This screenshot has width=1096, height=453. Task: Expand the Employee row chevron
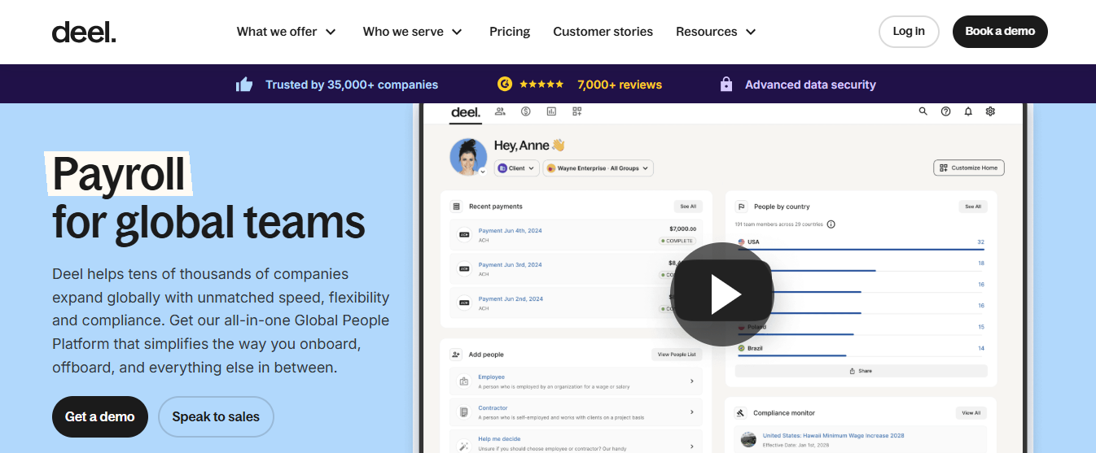691,381
